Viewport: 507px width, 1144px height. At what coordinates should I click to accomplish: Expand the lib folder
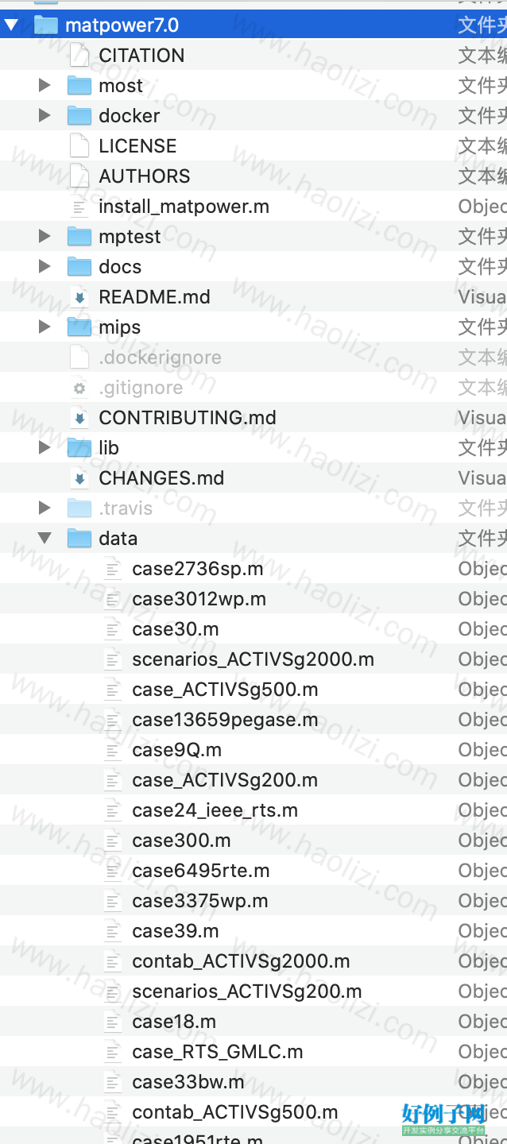[x=45, y=448]
